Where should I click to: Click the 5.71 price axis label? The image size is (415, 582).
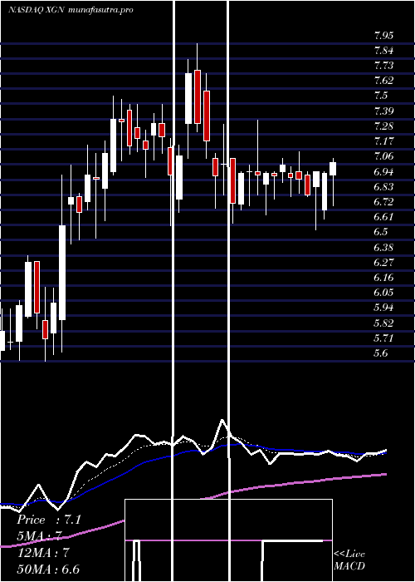click(x=383, y=338)
